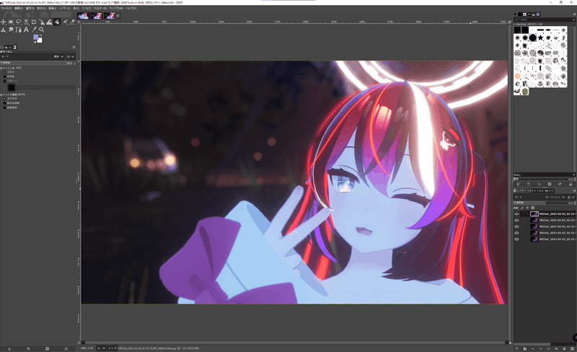
Task: Choose 描画色 foreground fill radio button
Action: click(4, 72)
